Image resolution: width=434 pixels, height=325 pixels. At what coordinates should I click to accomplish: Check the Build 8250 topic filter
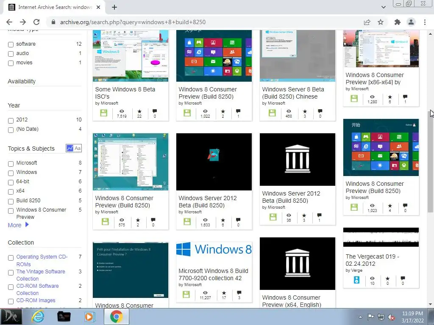11,201
